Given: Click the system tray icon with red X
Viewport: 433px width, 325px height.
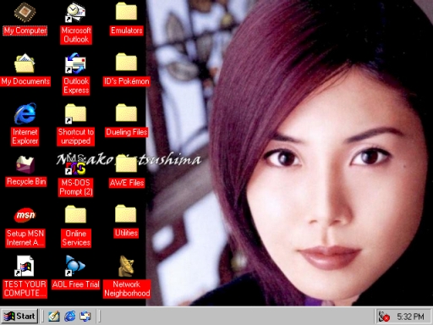Looking at the screenshot, I should pyautogui.click(x=384, y=317).
